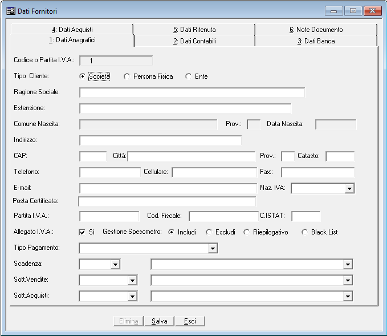Switch to the 4: Dati Acquisti tab
This screenshot has width=387, height=336.
72,30
